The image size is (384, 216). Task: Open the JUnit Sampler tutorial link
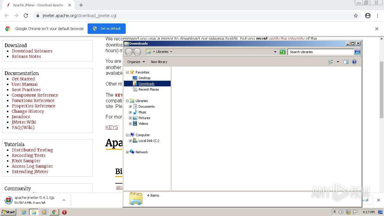(26, 161)
